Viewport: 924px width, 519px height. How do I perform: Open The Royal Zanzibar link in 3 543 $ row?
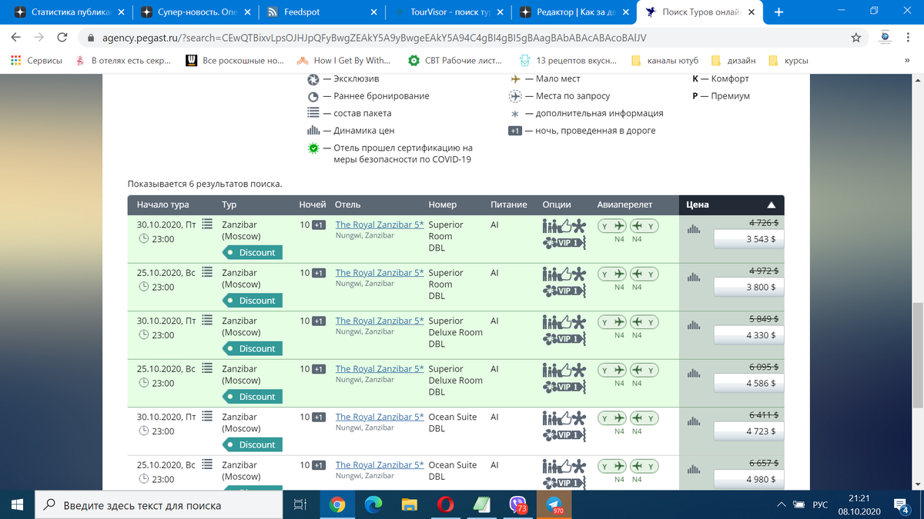[380, 225]
